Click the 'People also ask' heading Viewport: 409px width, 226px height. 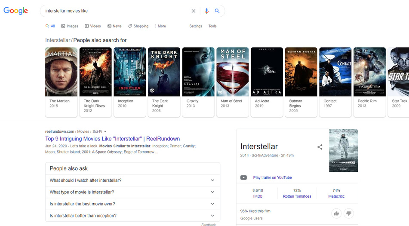[x=69, y=168]
